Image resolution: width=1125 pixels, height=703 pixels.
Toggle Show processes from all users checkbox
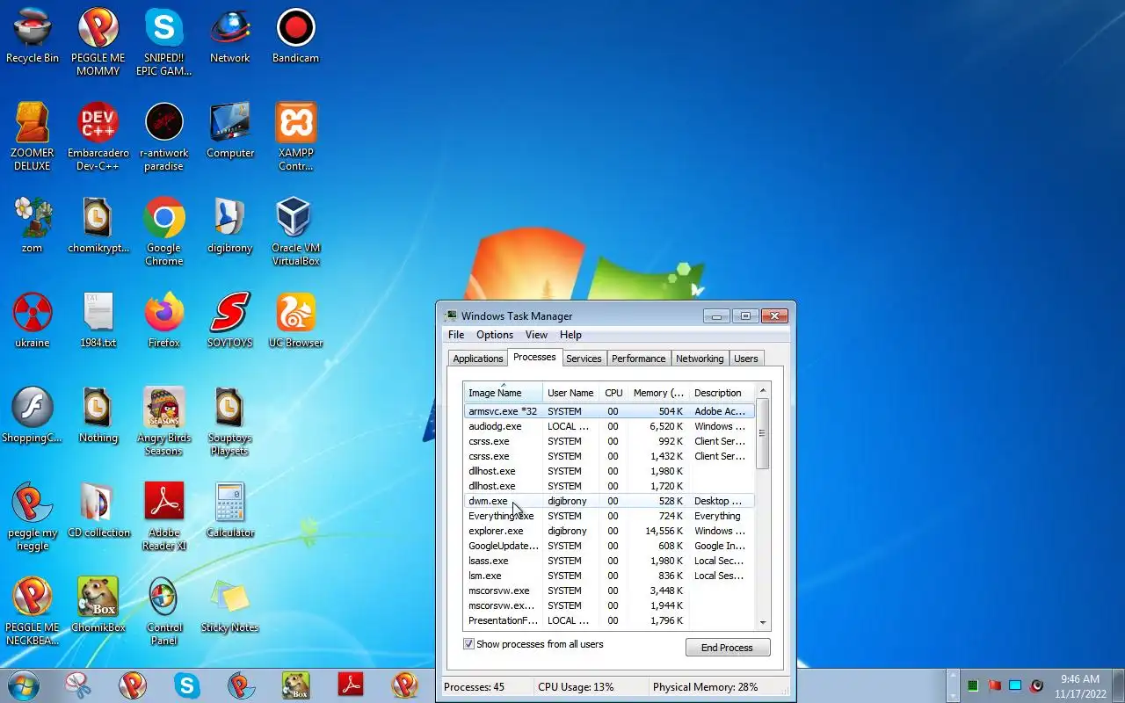468,644
